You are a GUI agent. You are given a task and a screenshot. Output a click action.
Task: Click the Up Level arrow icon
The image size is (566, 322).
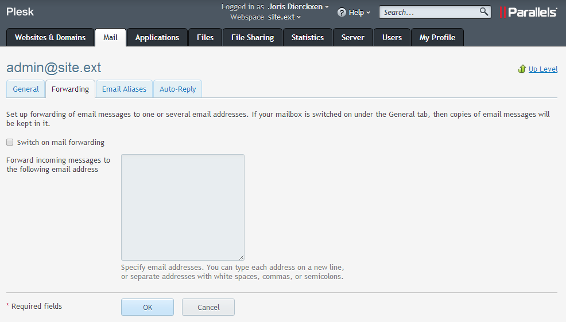click(522, 69)
